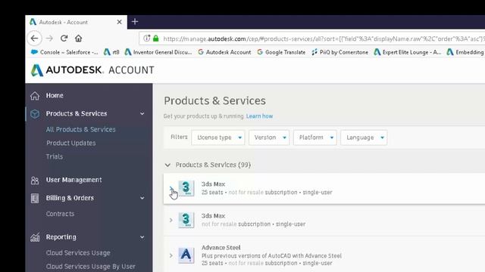
Task: Select Products & Services in sidebar
Action: 77,113
